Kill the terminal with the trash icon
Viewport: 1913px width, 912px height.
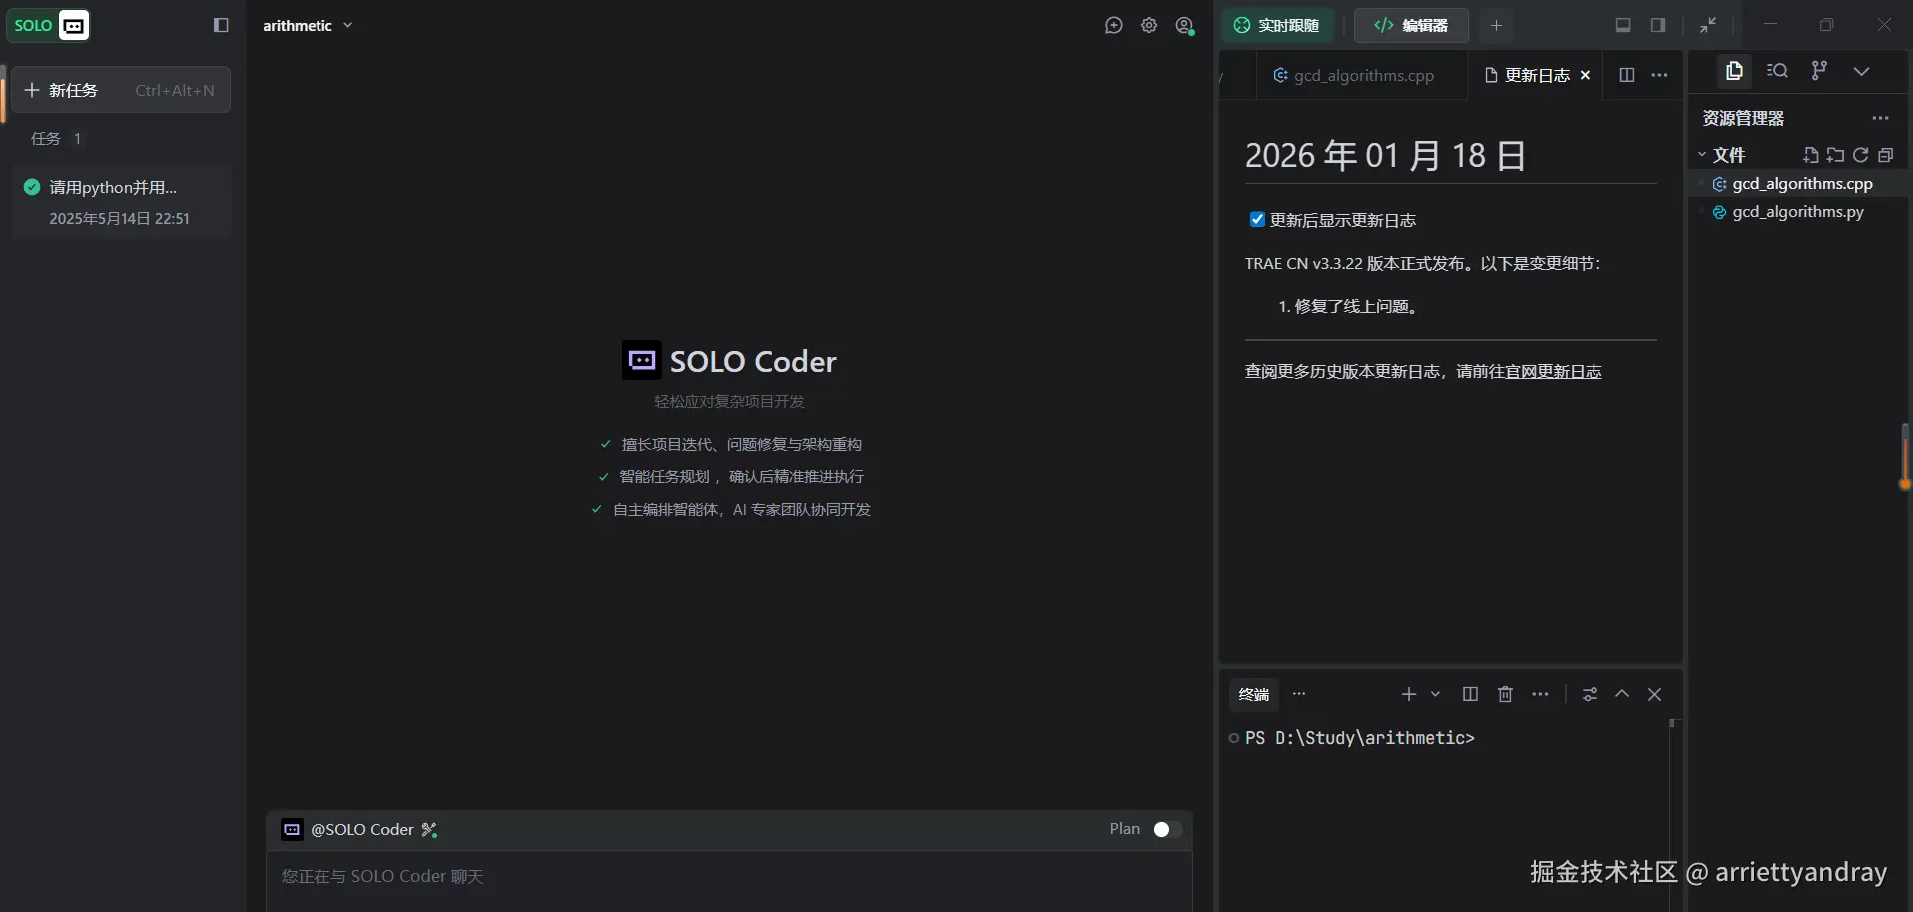pyautogui.click(x=1505, y=694)
